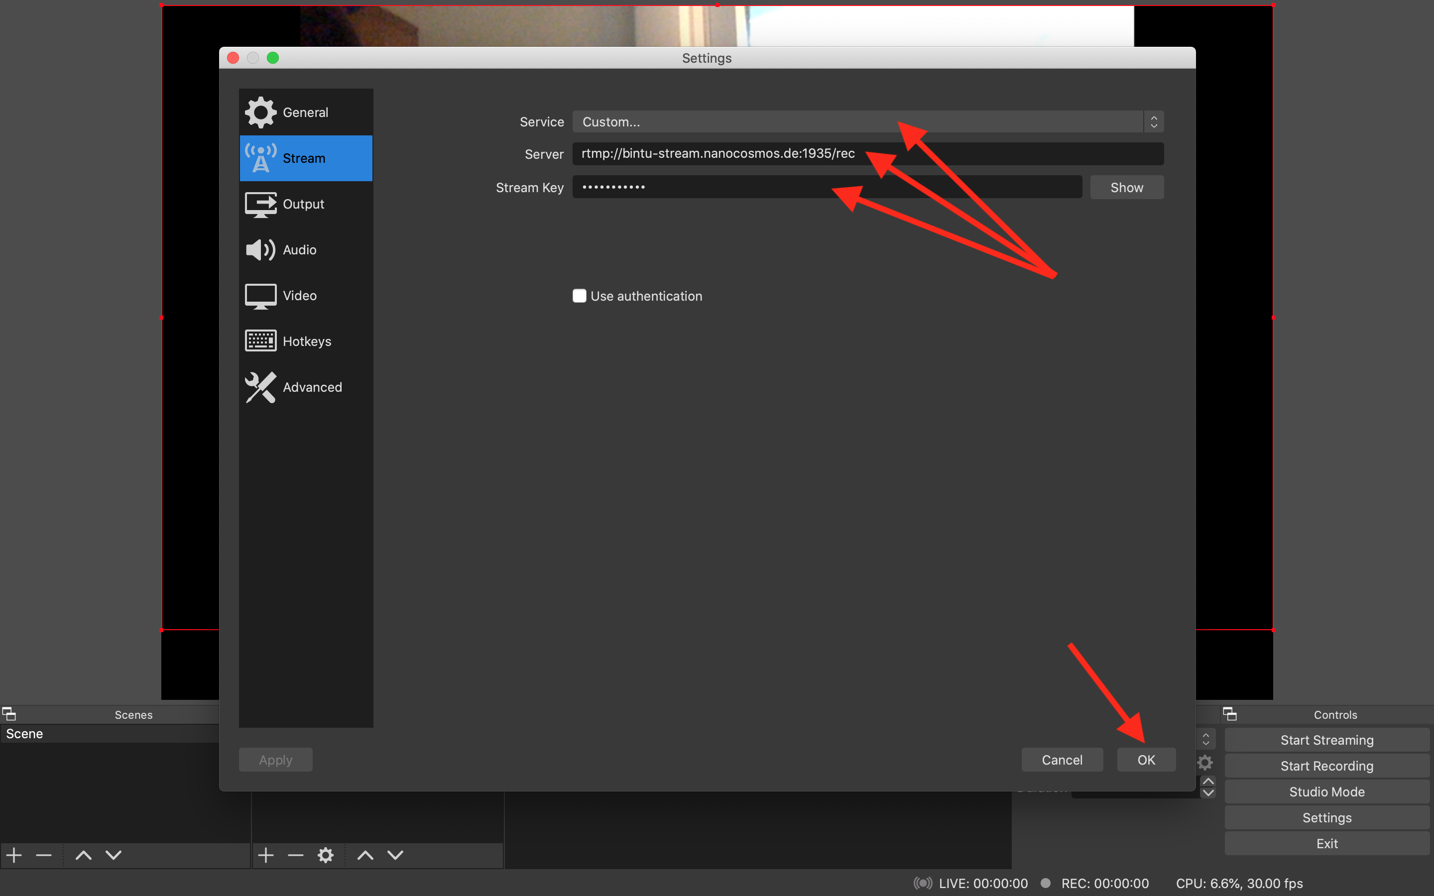The width and height of the screenshot is (1434, 896).
Task: Open Output settings in the sidebar
Action: click(x=306, y=203)
